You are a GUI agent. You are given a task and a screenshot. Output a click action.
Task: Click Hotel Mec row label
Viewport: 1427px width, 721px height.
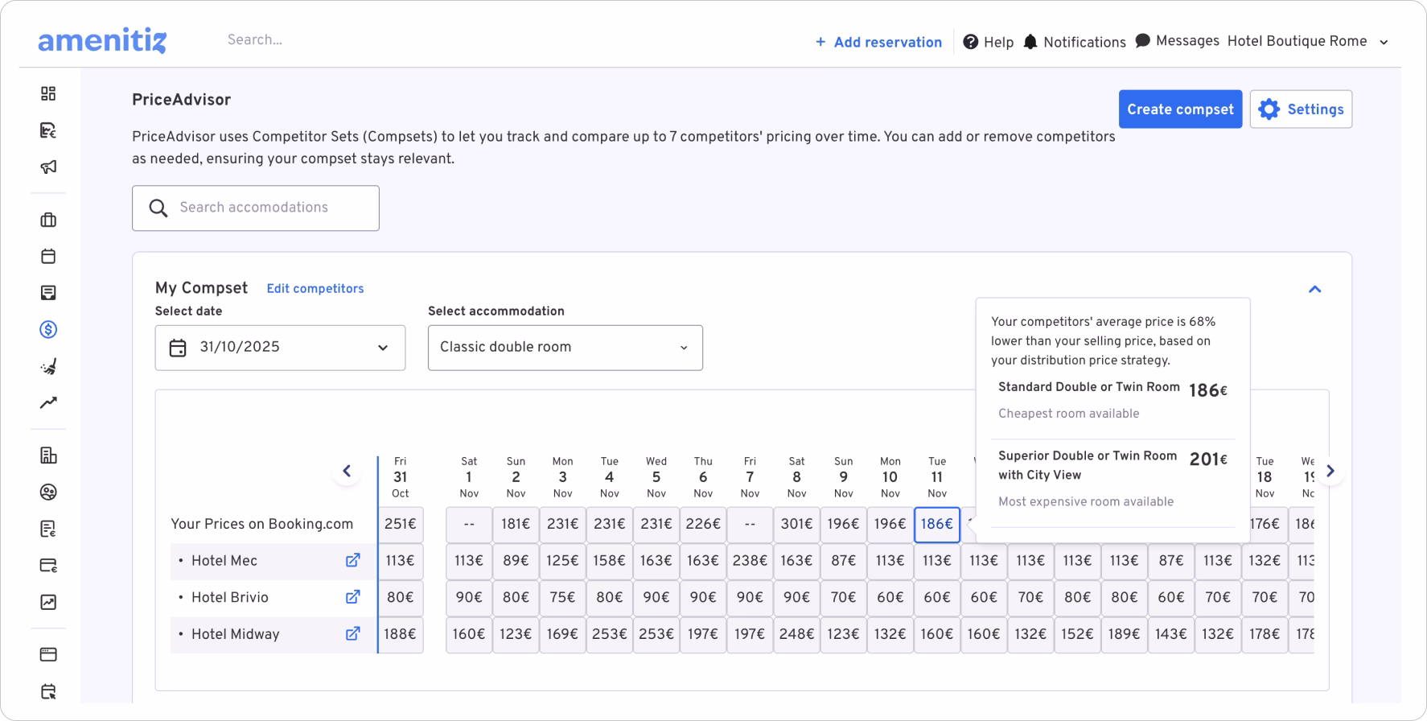coord(224,561)
